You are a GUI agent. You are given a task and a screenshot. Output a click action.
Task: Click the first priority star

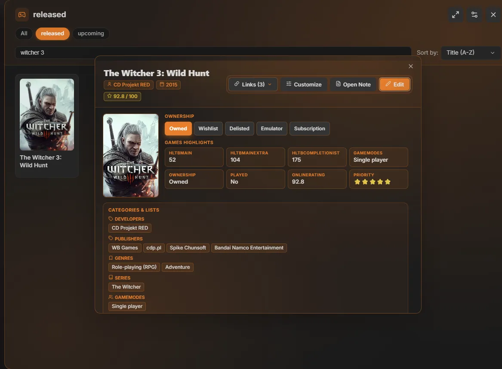pos(357,182)
